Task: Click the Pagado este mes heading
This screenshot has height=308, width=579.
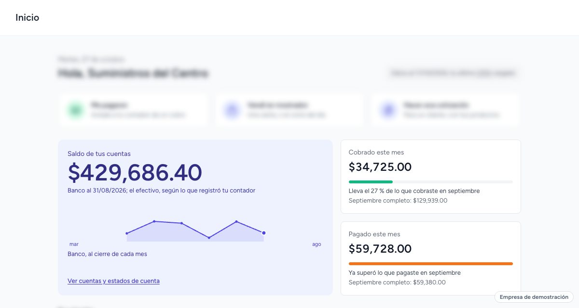Action: coord(374,234)
